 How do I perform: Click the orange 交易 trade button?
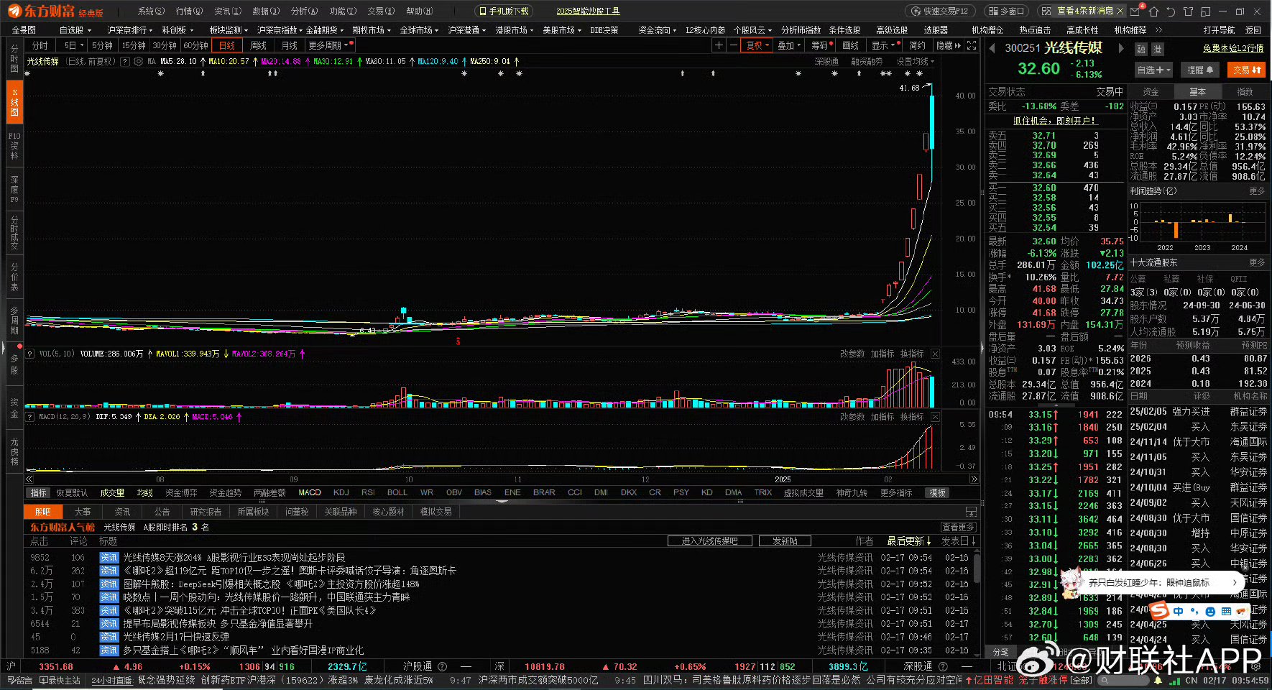tap(1247, 70)
